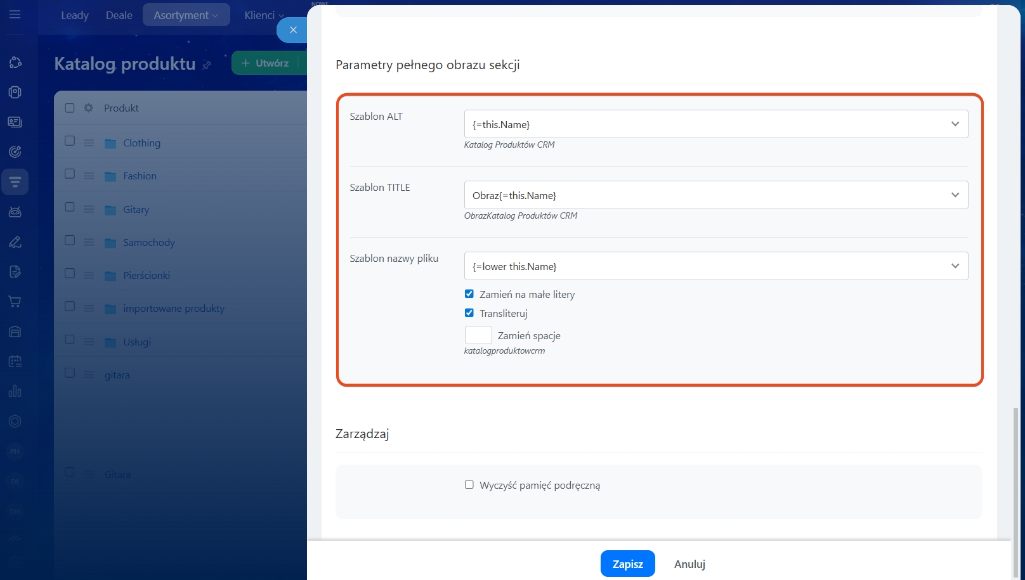Expand the Szablon nazwy pliku dropdown arrow
Viewport: 1025px width, 580px height.
[955, 266]
